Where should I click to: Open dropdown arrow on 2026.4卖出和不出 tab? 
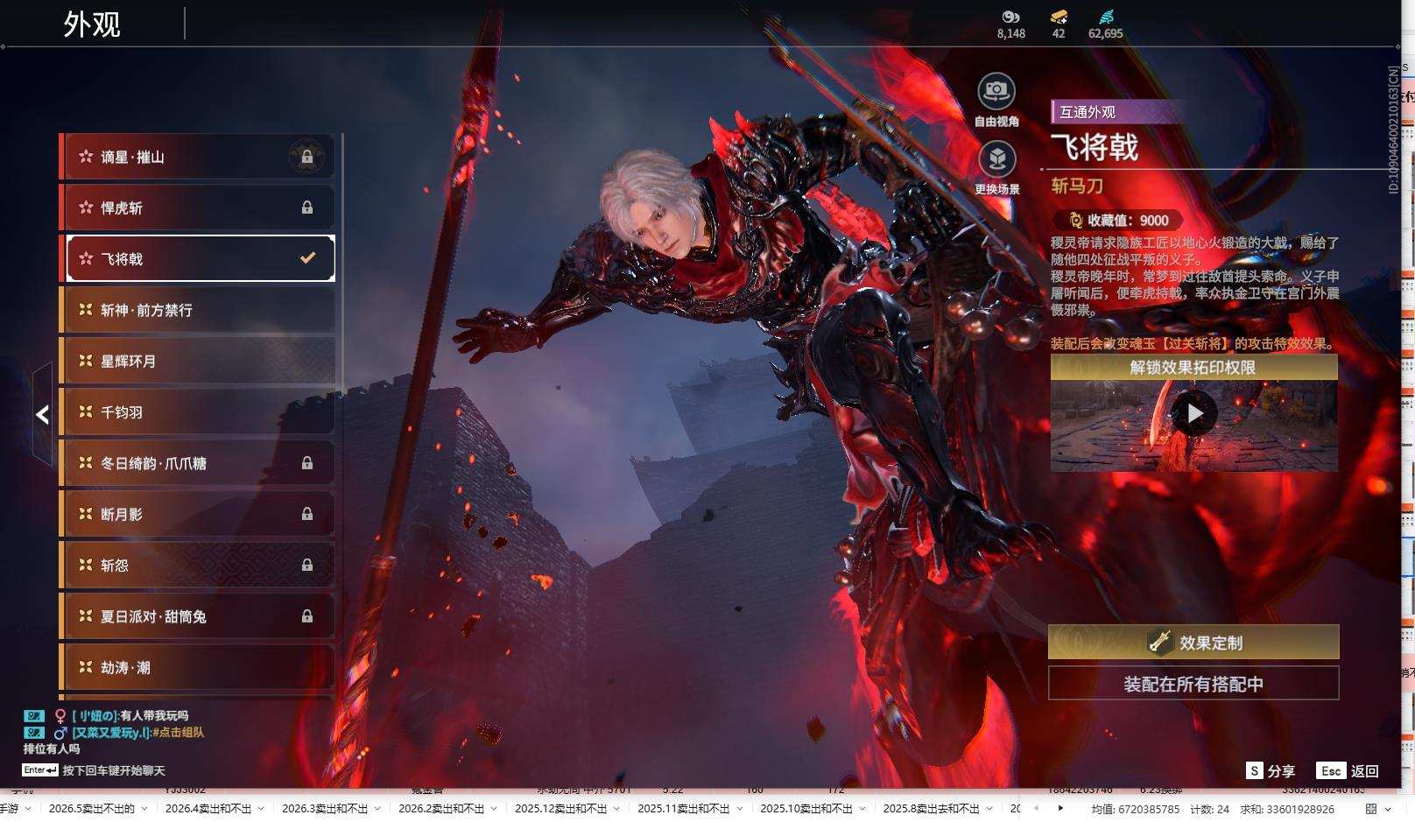tap(263, 809)
